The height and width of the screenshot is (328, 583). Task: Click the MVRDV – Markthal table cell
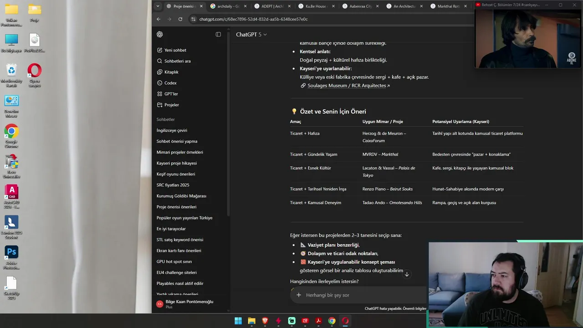pos(380,154)
